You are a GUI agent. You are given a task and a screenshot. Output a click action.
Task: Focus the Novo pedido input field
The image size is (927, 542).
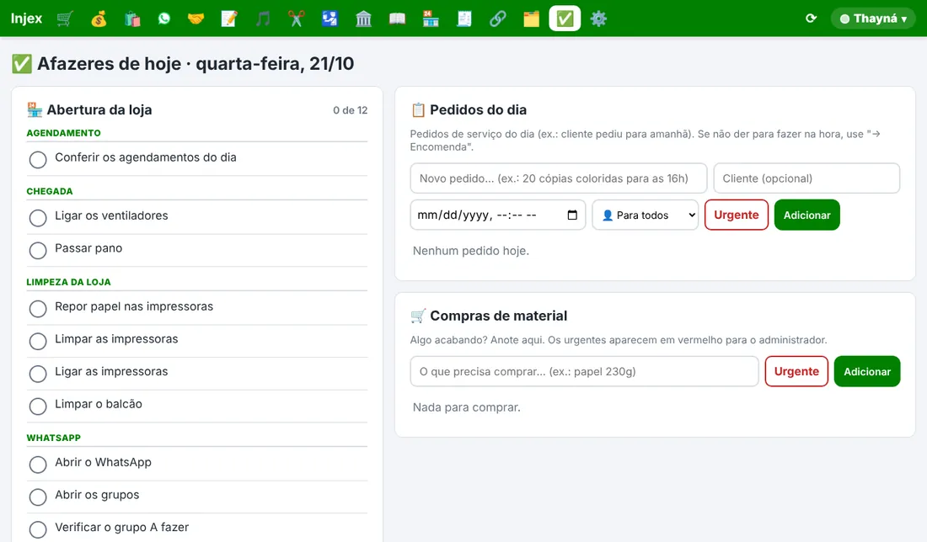[x=558, y=178]
